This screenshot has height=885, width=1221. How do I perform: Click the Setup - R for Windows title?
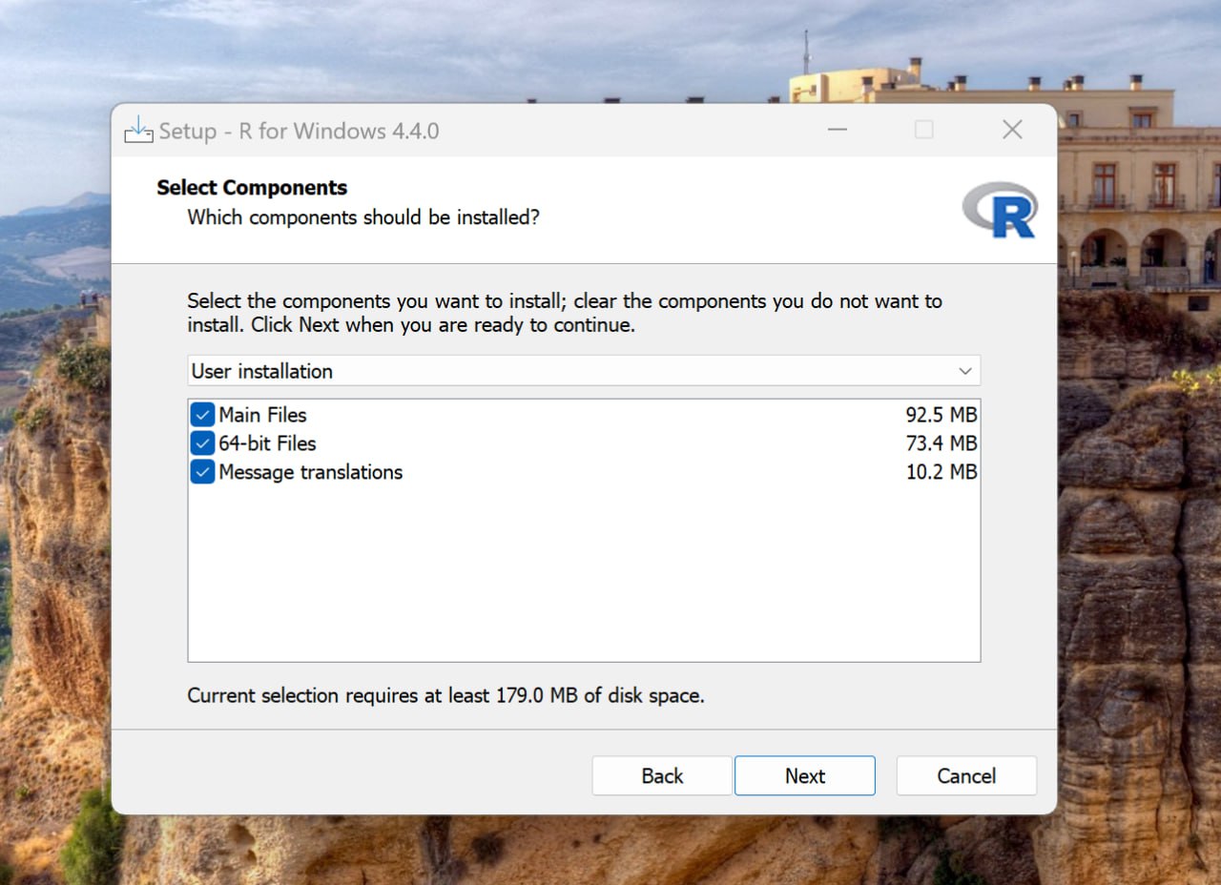[299, 131]
